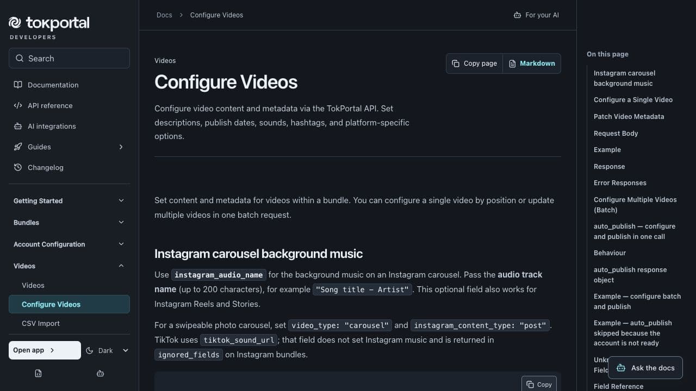Click the instagram_content_type: "post" code text
Screen dimensions: 696x391
tap(480, 326)
